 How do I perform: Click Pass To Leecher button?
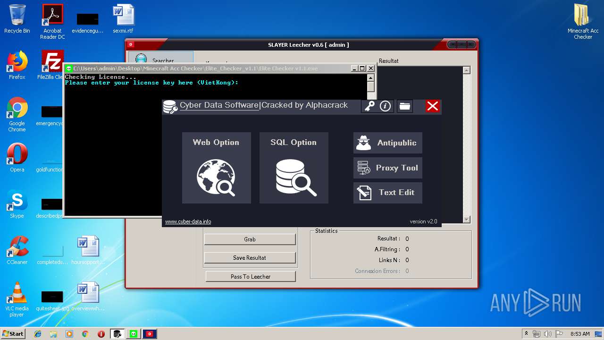coord(251,277)
